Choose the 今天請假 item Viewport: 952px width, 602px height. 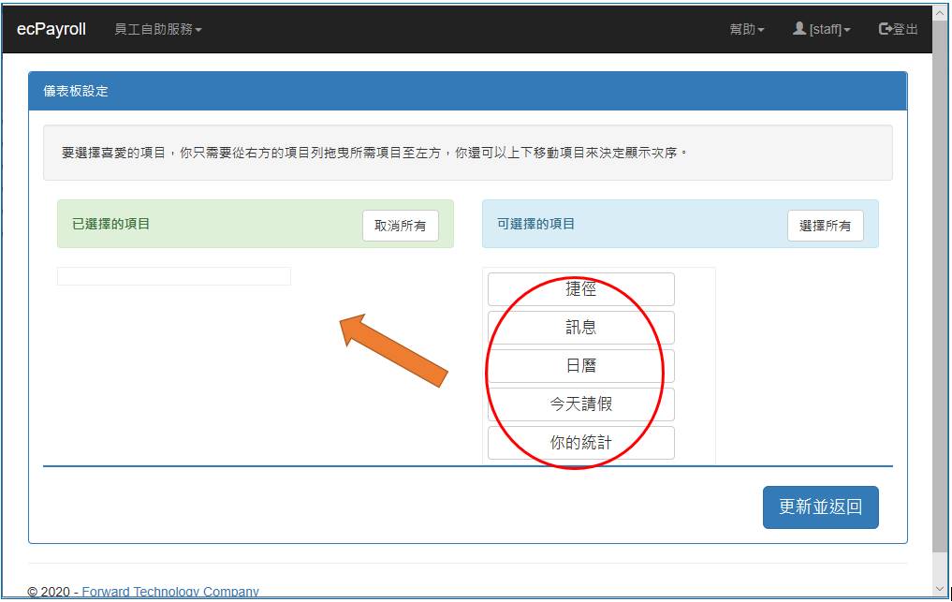click(580, 404)
